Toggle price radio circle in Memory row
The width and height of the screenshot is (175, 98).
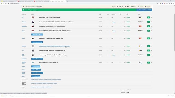click(x=125, y=31)
